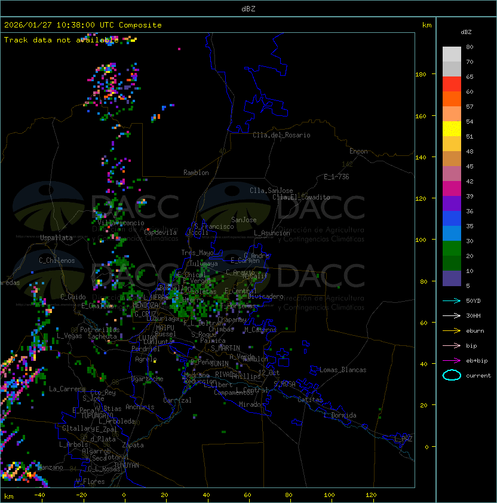Click the 'Track data not available' message
The width and height of the screenshot is (497, 503).
(62, 40)
